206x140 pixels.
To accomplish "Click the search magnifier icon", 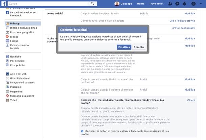I will [92, 3].
